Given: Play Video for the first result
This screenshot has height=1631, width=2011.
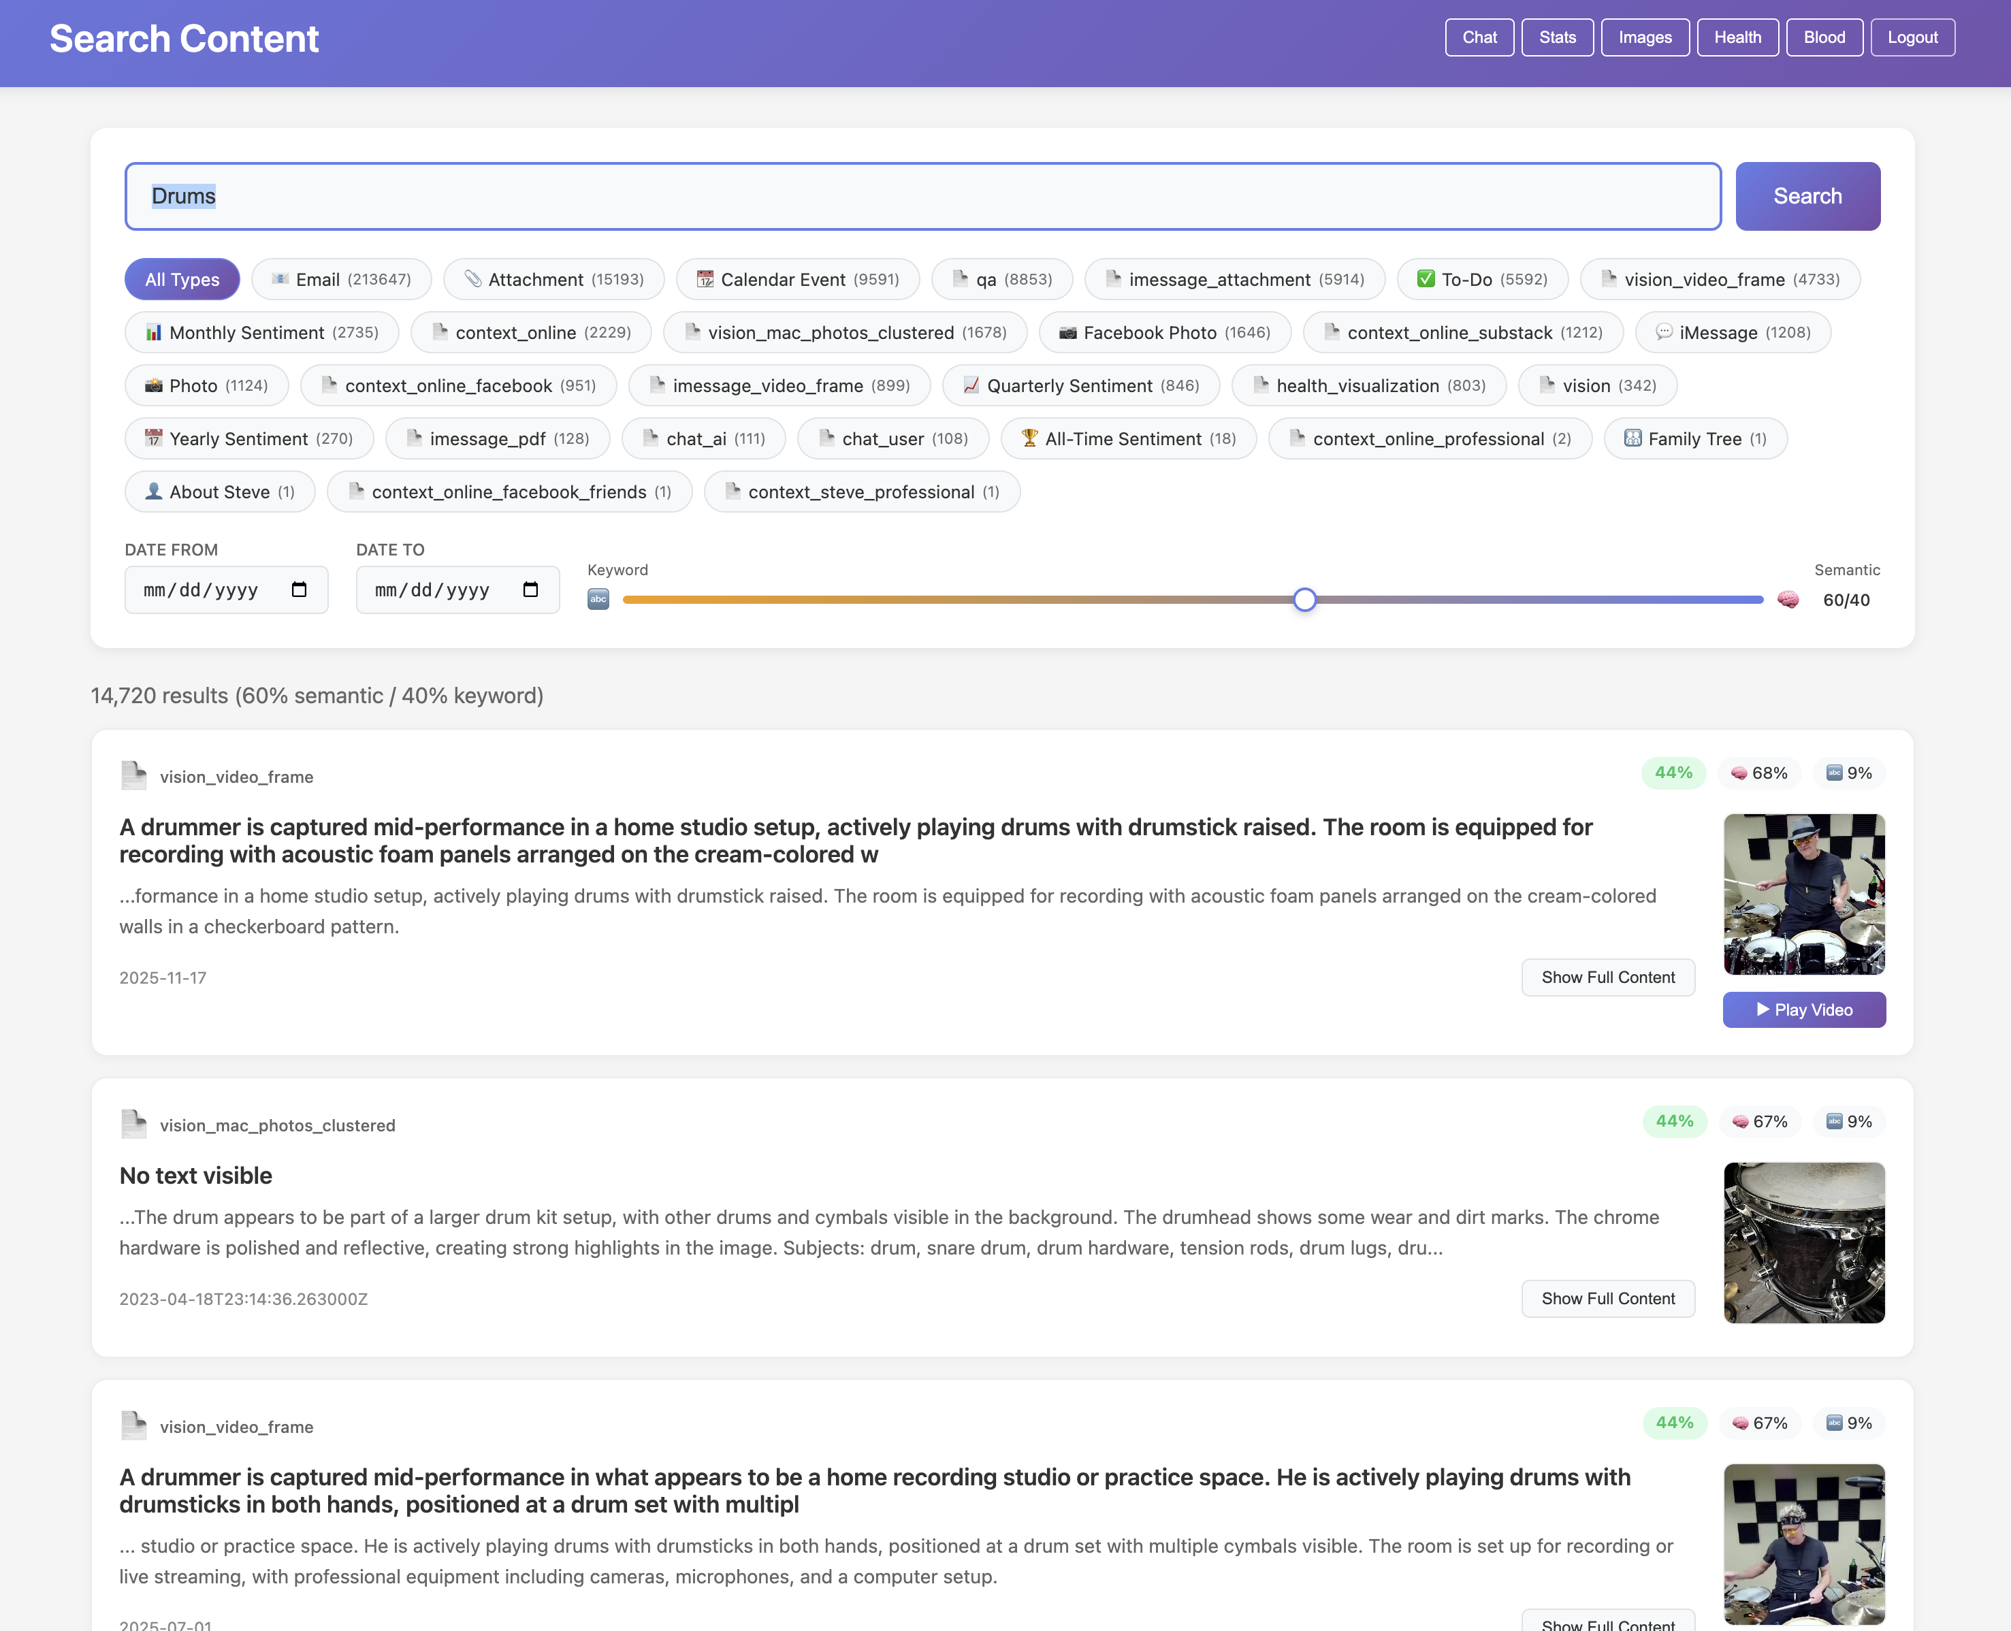Looking at the screenshot, I should 1803,1010.
